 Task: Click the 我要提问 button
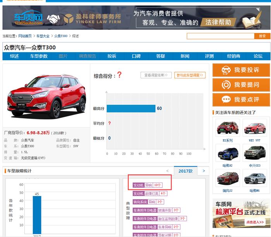pyautogui.click(x=241, y=85)
